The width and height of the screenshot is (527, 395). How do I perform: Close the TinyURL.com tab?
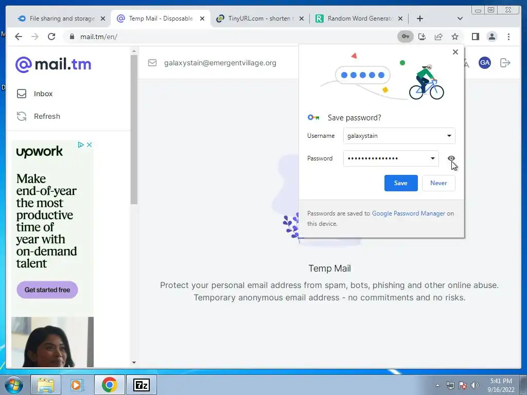(302, 19)
